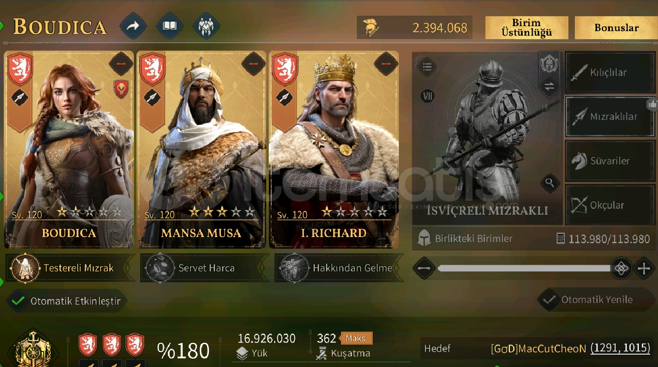Expand the Hakkından Gelme skill entry
Viewport: 658px width, 367px height.
coord(339,268)
